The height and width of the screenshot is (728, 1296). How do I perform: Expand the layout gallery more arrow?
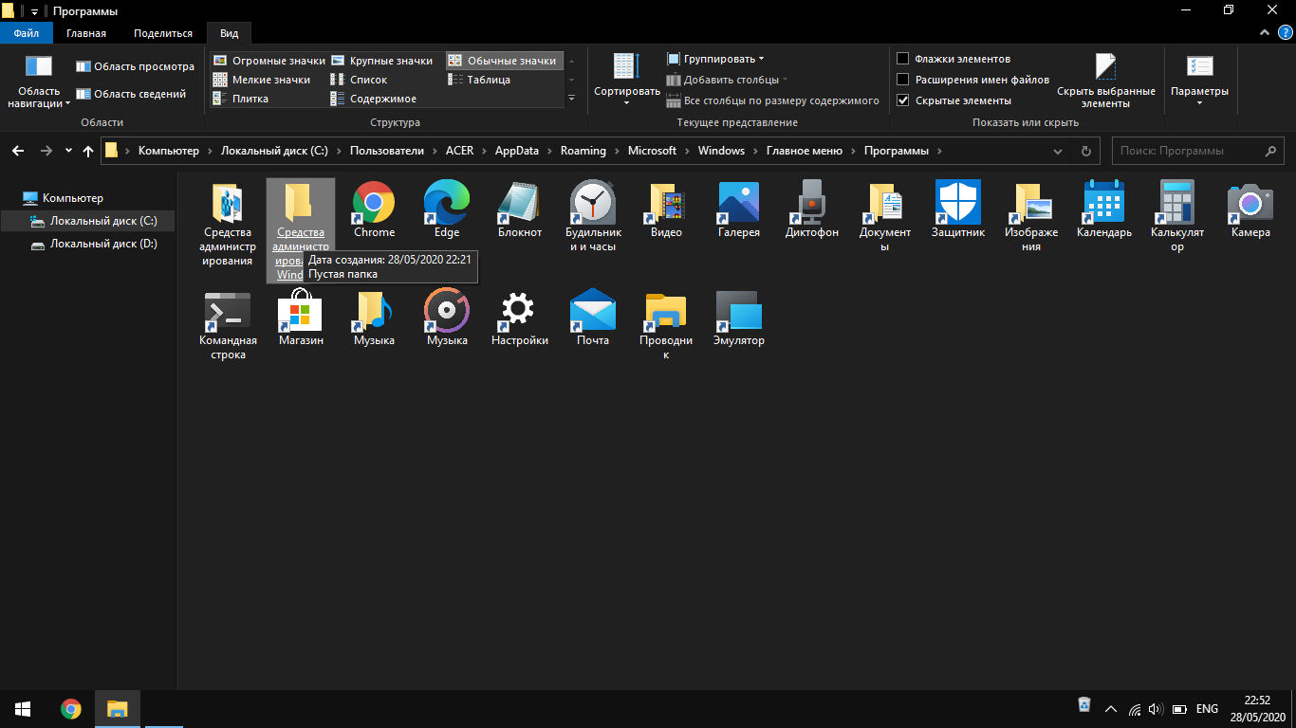click(x=571, y=99)
